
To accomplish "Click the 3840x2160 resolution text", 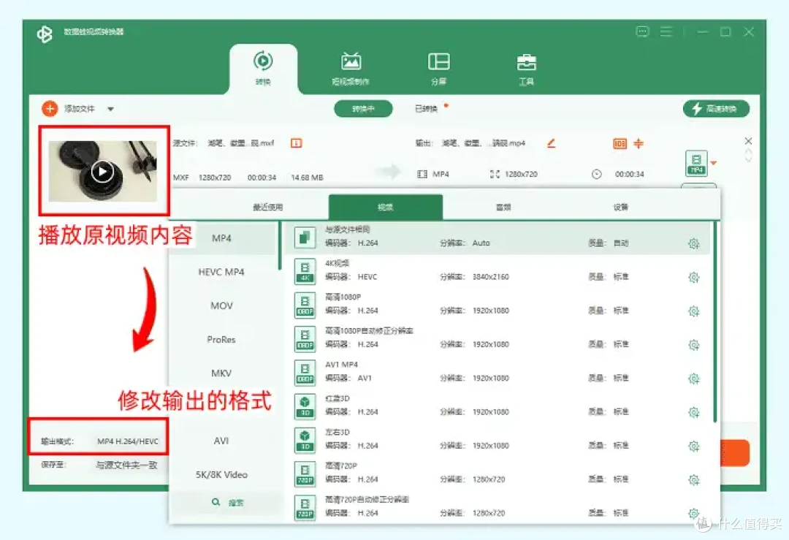I will coord(491,277).
